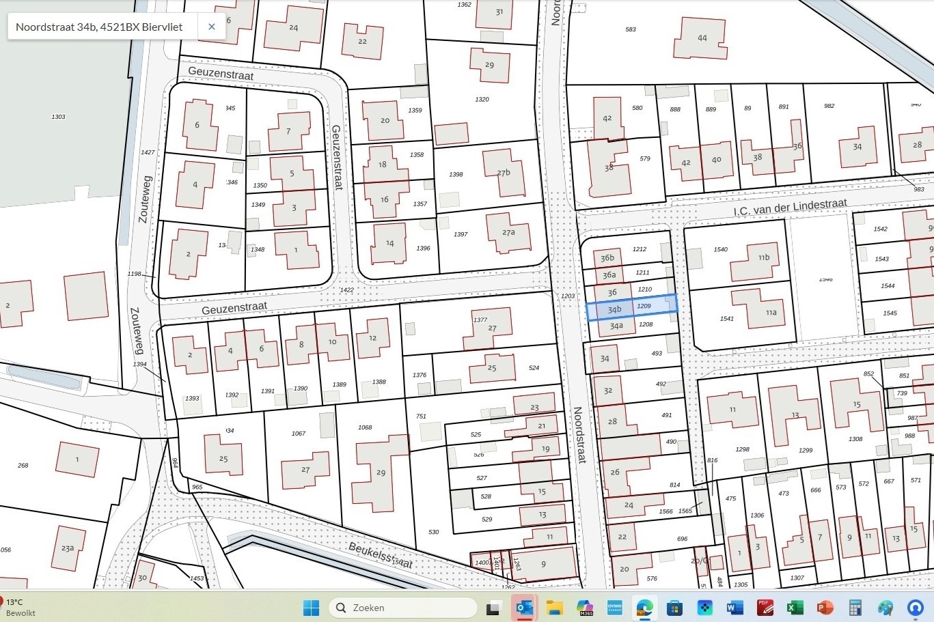934x622 pixels.
Task: Launch PowerPoint from the taskbar
Action: (825, 608)
